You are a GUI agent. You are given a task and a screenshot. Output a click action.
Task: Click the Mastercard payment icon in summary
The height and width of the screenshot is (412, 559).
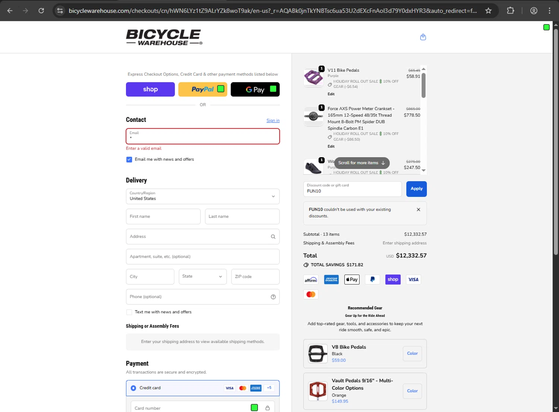311,294
